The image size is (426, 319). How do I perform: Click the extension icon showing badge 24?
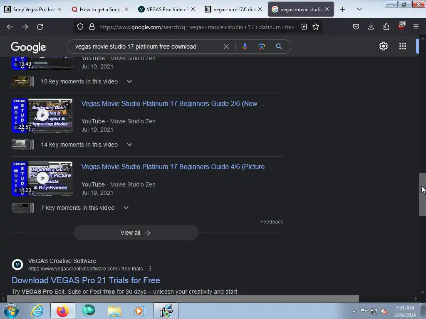click(x=401, y=26)
